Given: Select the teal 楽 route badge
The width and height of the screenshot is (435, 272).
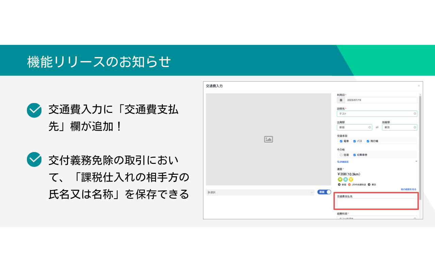Looking at the screenshot, I should (345, 179).
